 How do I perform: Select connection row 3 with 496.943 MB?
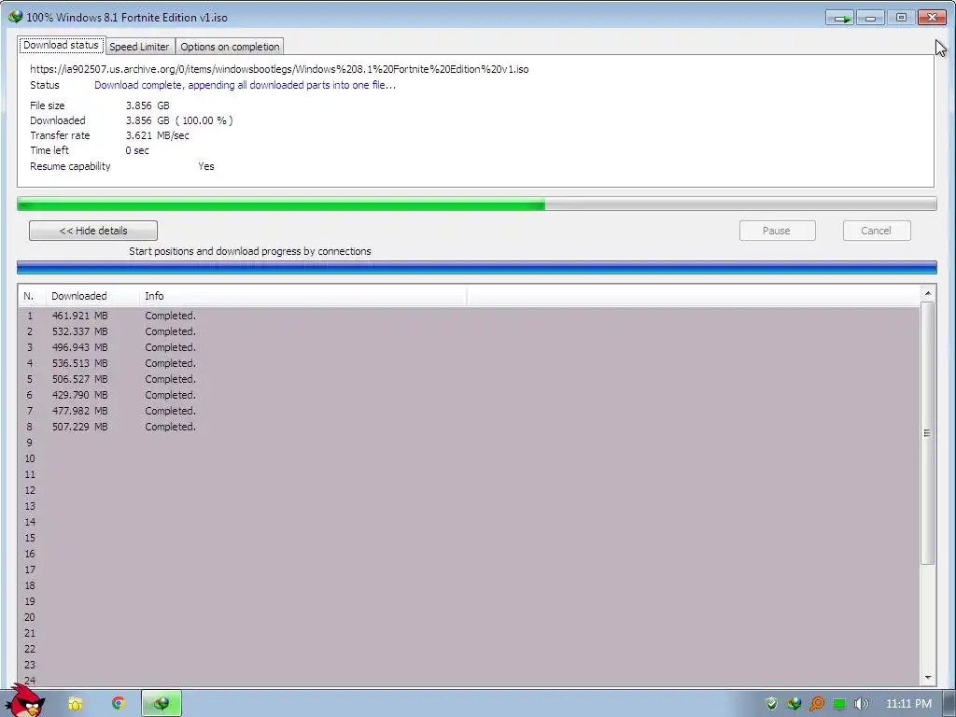469,347
